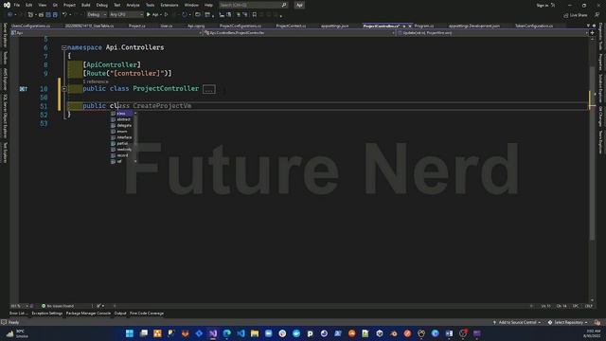Viewport: 606px width, 341px height.
Task: Click the Save toolbar icon
Action: (x=48, y=15)
